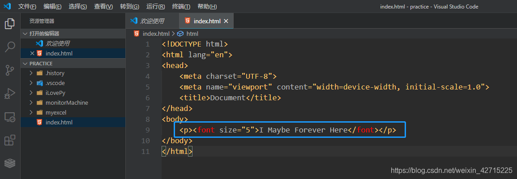Open the 编辑(E) menu
This screenshot has width=517, height=179.
point(52,7)
